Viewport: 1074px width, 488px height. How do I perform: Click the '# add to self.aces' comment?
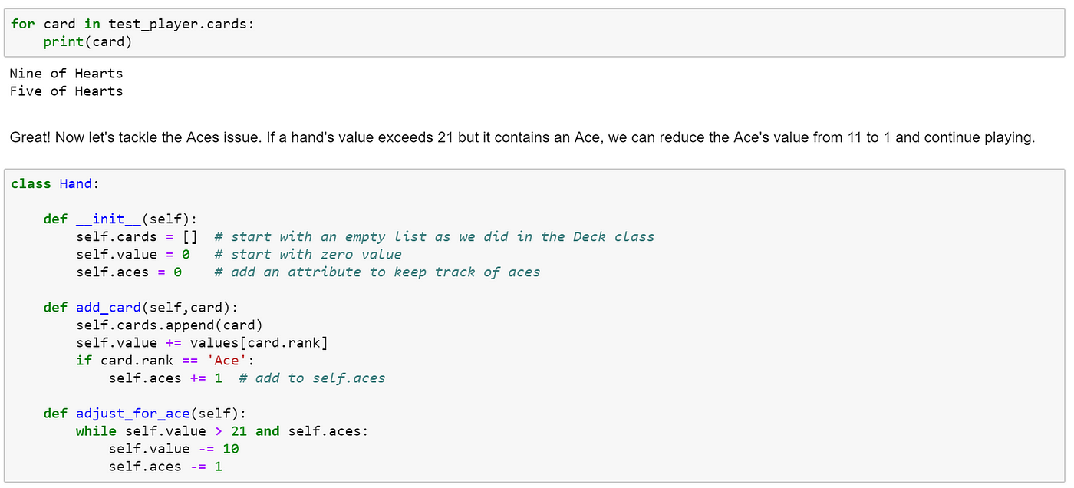coord(311,378)
